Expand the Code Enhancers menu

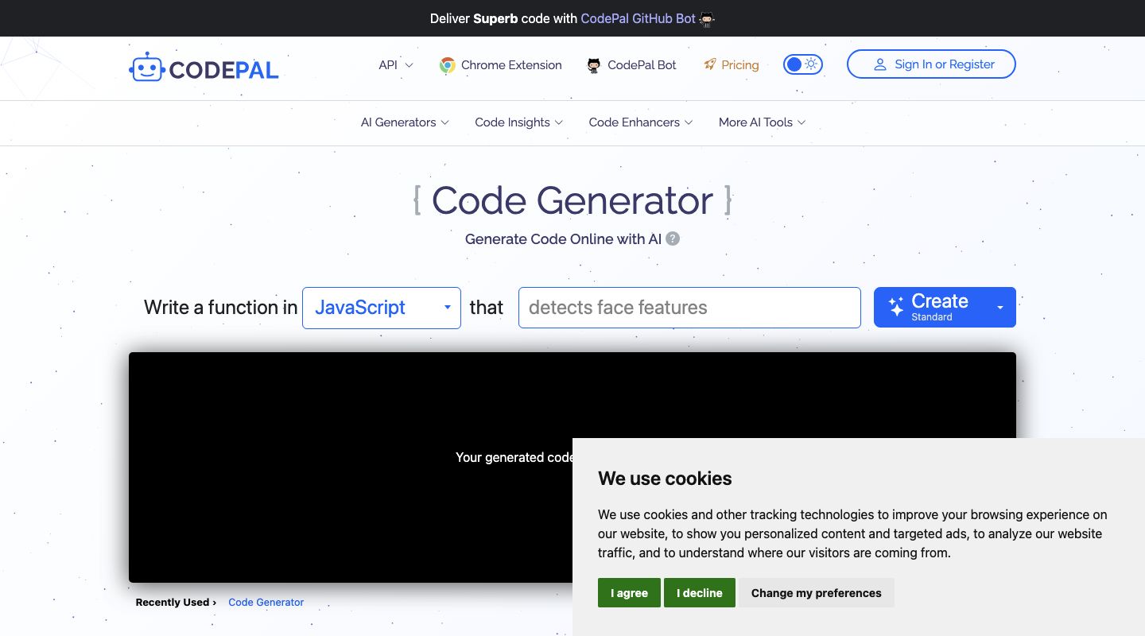coord(640,122)
